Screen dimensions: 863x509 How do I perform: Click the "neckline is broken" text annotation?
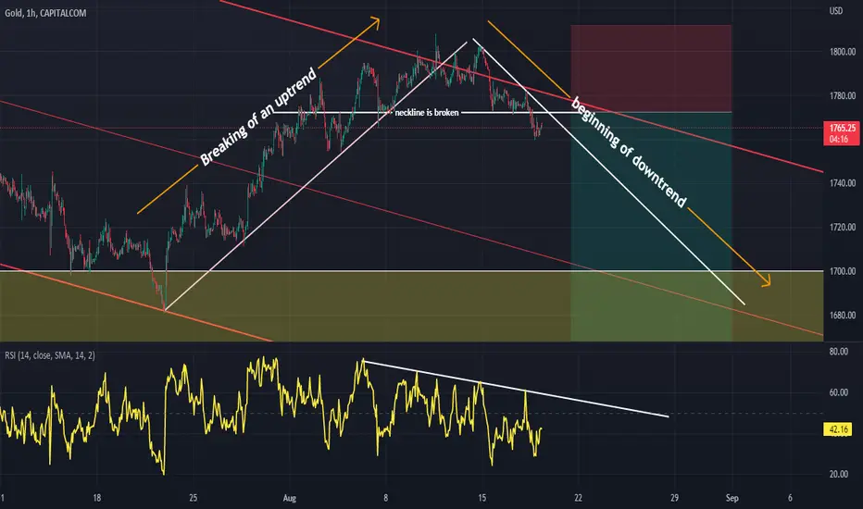(x=427, y=112)
